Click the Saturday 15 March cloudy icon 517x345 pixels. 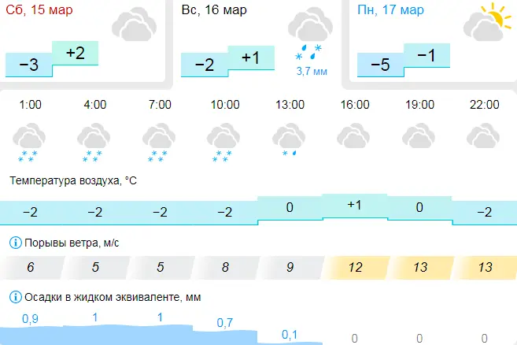tap(133, 28)
